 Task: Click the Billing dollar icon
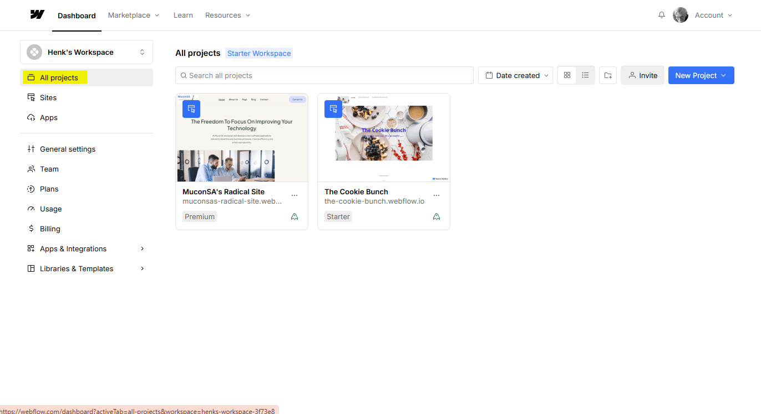point(31,229)
